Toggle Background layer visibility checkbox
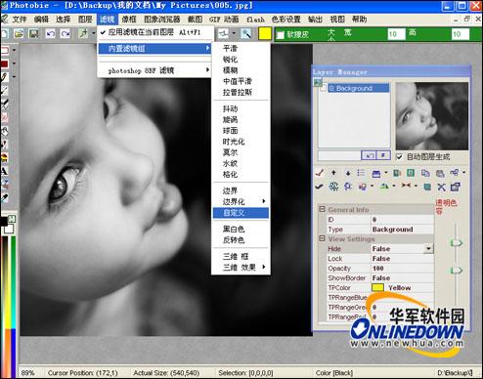Viewport: 483px width, 379px height. [x=323, y=88]
